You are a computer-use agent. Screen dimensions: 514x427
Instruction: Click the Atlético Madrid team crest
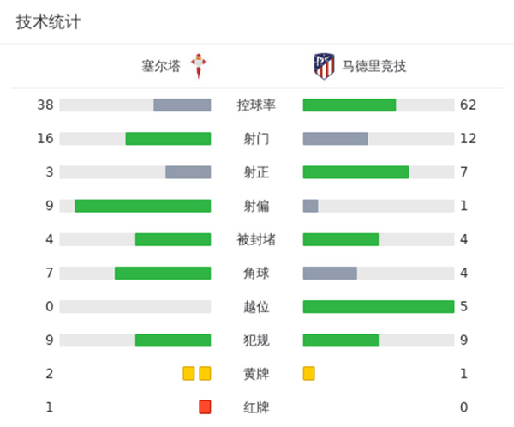click(x=323, y=66)
